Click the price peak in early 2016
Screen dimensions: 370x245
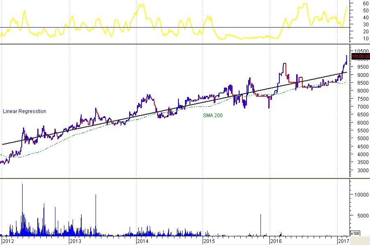284,64
